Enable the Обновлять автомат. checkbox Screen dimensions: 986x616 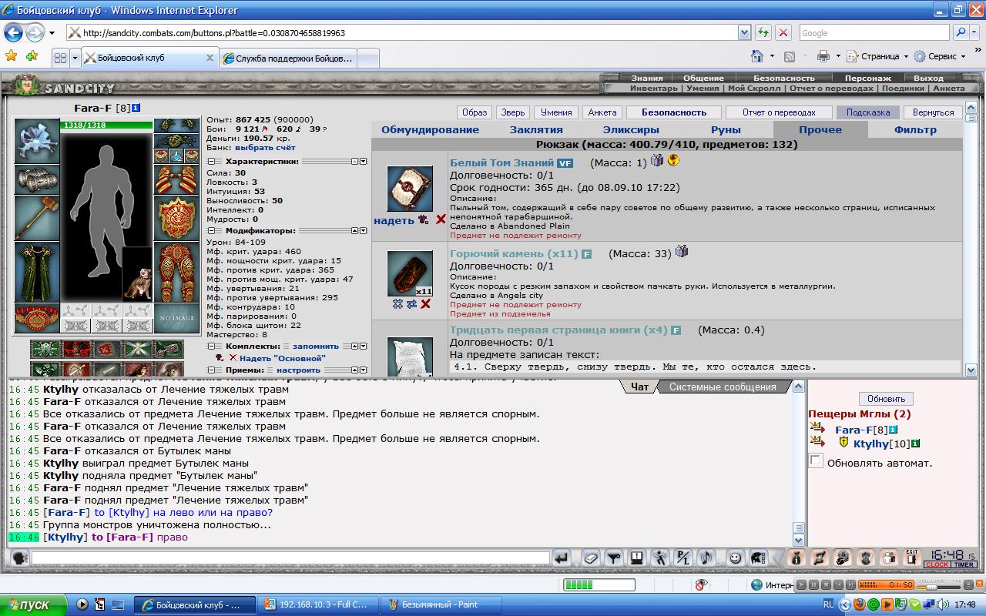(x=816, y=460)
